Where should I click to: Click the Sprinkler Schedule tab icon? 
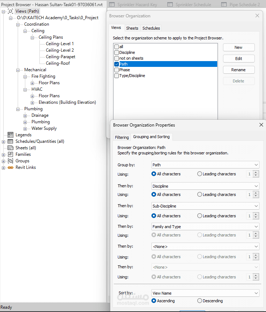(170, 5)
